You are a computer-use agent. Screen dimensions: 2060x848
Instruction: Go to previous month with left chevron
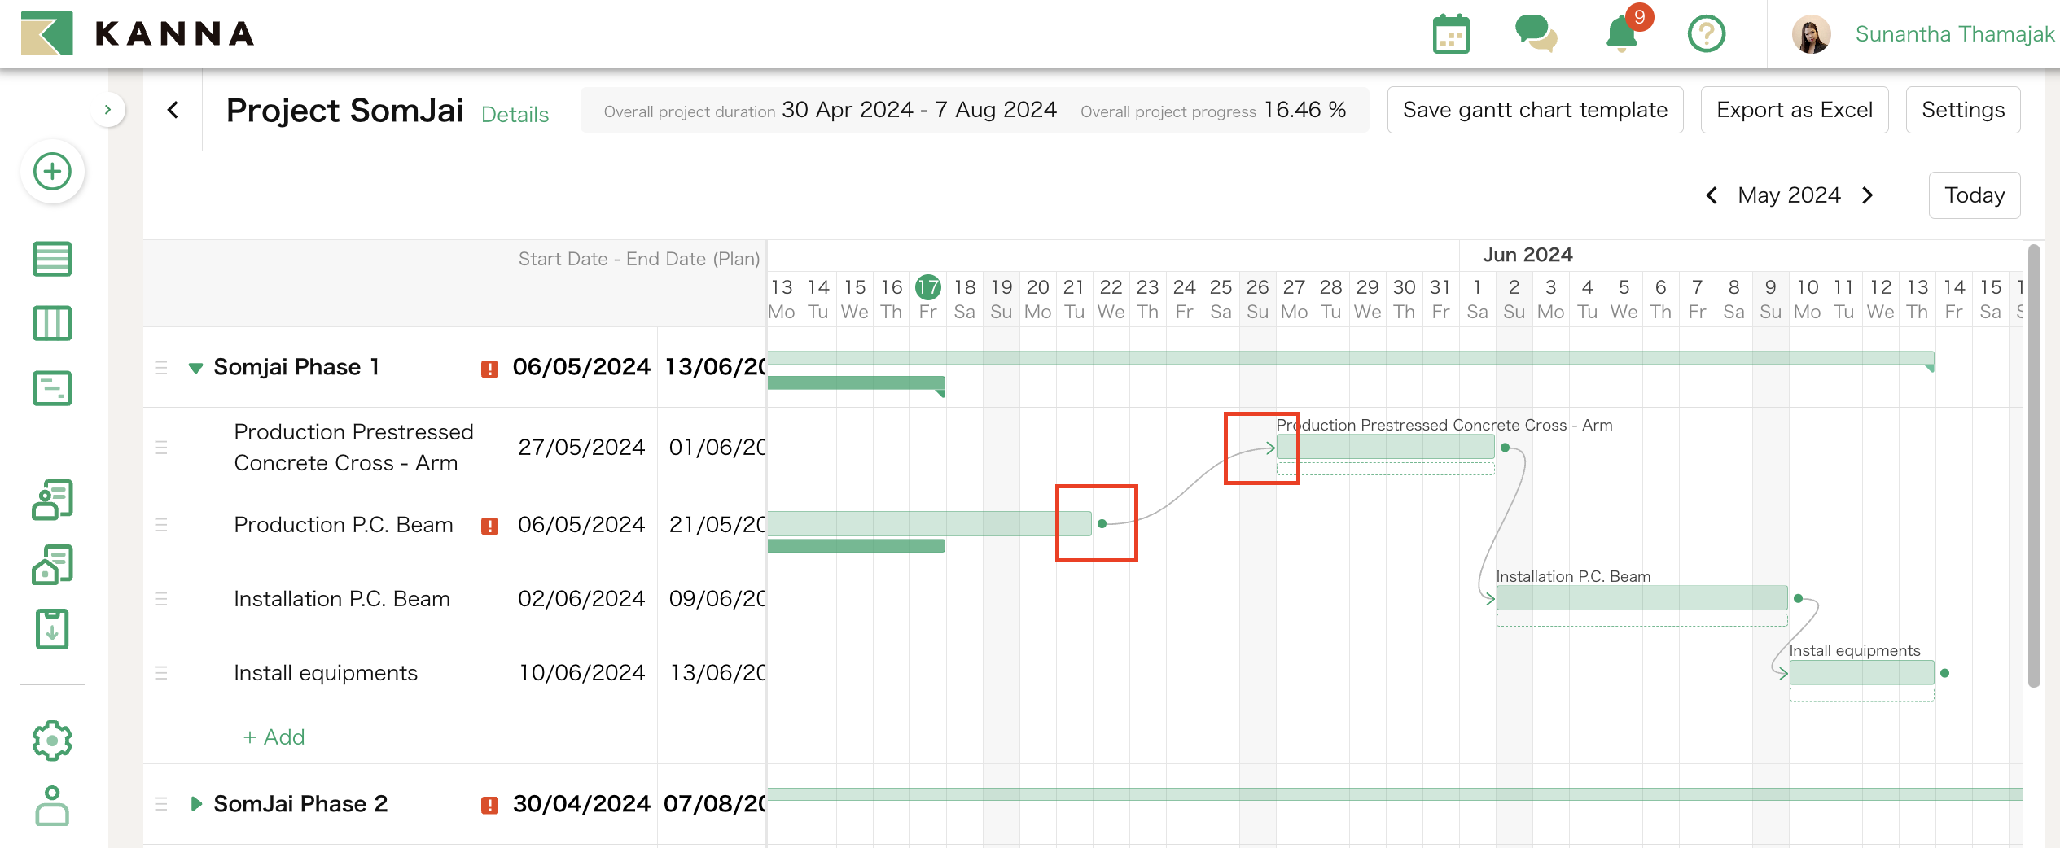tap(1711, 195)
